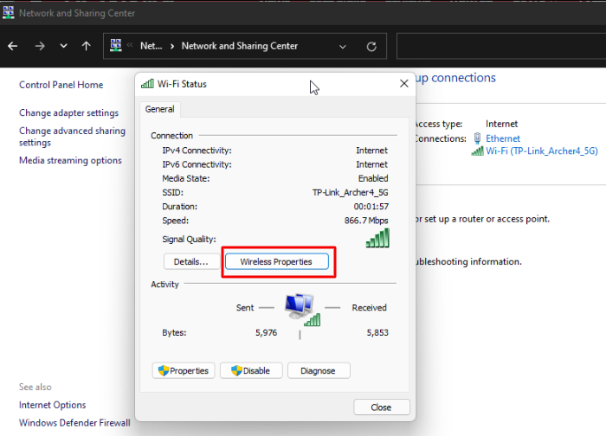Disable the Wi-Fi adapter
Screen dimensions: 606x436
point(251,371)
